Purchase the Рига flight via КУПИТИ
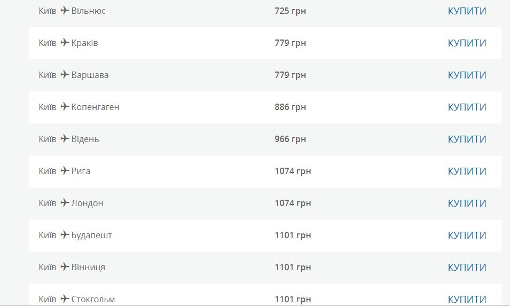 pos(467,171)
